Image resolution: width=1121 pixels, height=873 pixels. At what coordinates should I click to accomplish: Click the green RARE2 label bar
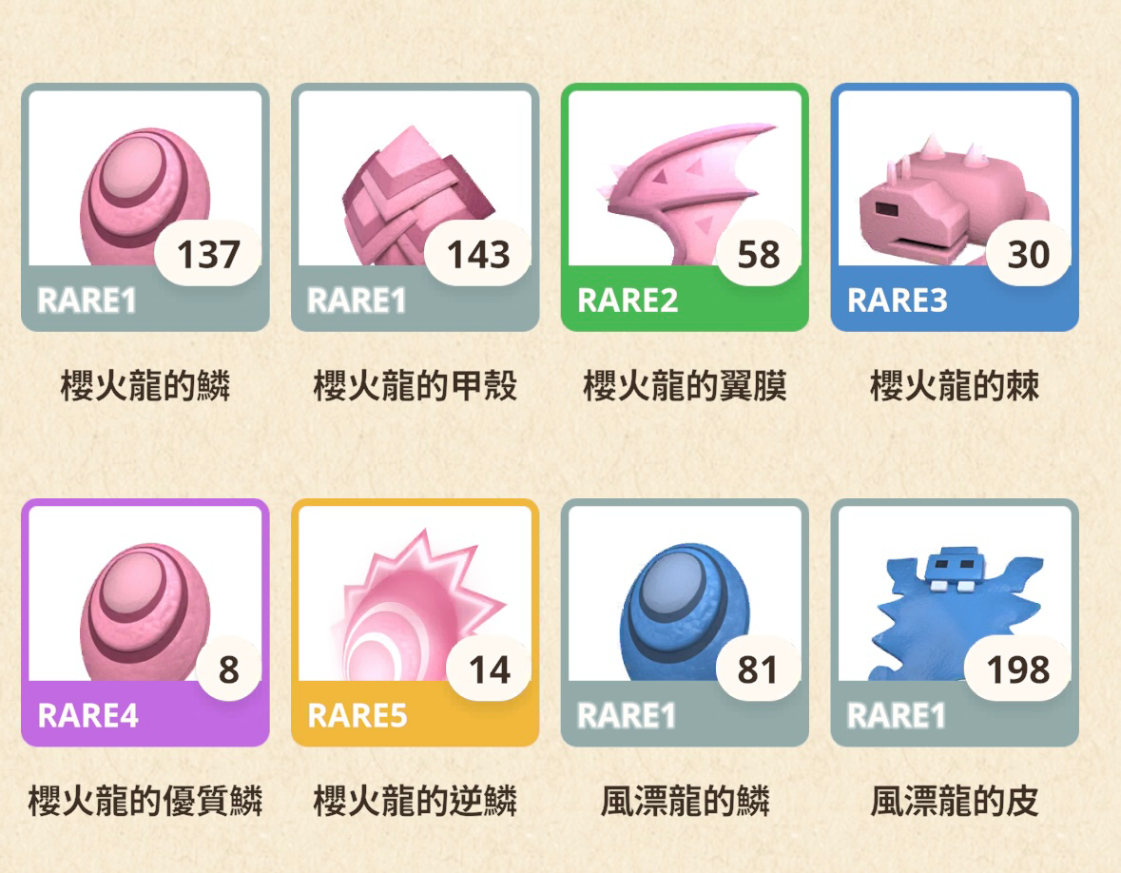685,300
